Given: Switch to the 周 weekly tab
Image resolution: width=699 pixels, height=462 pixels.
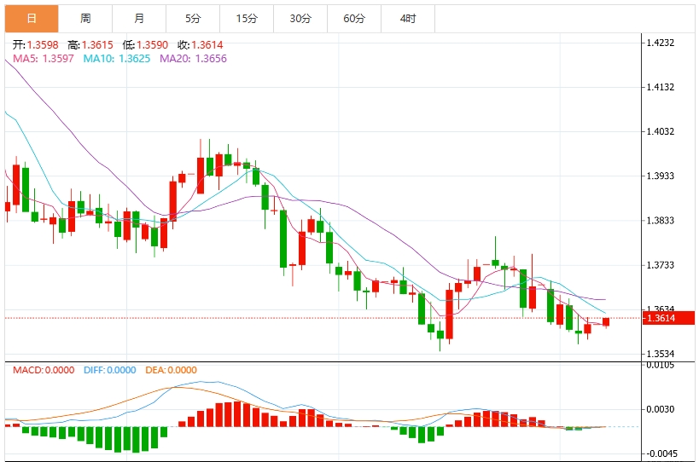Looking at the screenshot, I should click(85, 19).
